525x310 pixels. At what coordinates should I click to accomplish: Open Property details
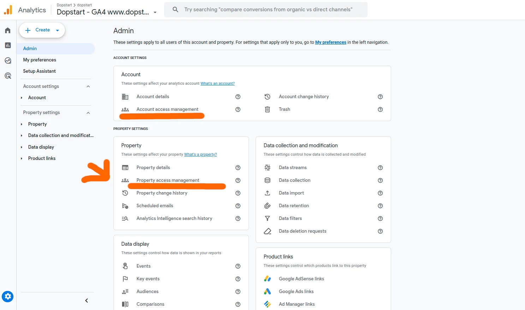[x=153, y=168]
